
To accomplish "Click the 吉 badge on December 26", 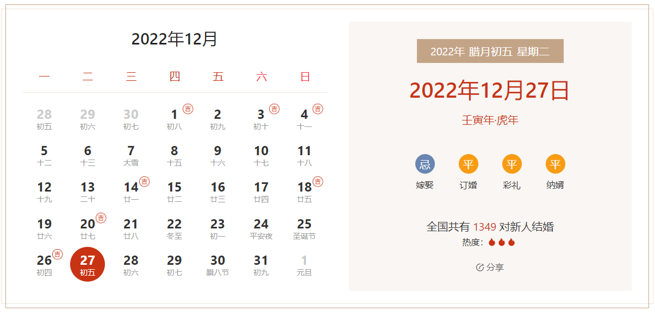I will [x=58, y=254].
